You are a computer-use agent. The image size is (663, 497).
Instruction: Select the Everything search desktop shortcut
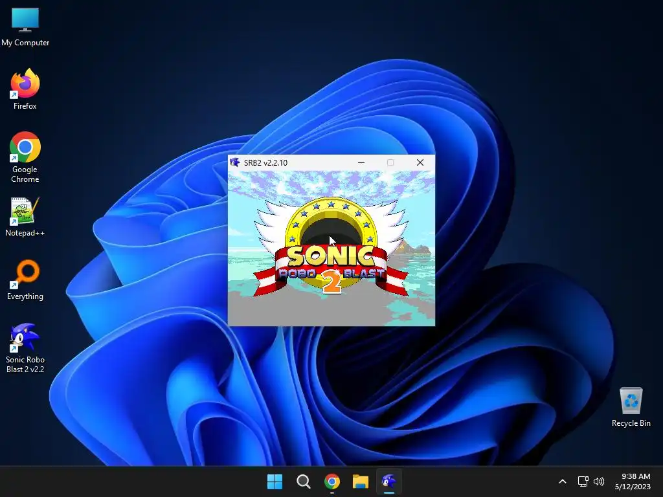[x=25, y=280]
